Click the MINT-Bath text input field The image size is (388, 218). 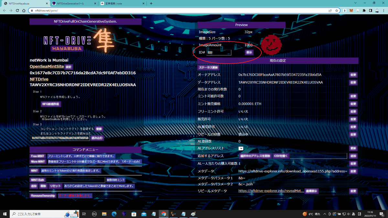point(76,180)
